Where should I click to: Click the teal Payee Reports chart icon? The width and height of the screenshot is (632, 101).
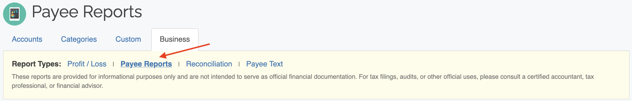[x=15, y=14]
